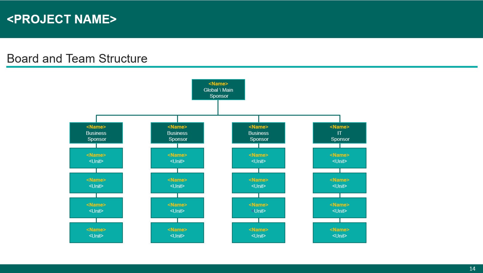Click the Business Sponsor box adjacent to IT Sponsor
The width and height of the screenshot is (483, 273).
coord(259,133)
